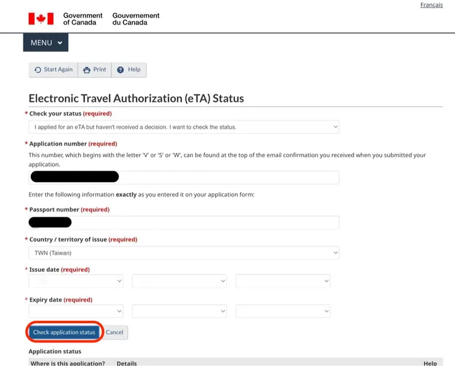Viewport: 455px width, 366px height.
Task: Click the Government of Canada flag logo
Action: click(x=41, y=19)
